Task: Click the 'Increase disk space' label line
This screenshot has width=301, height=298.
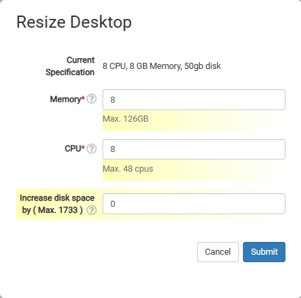Action: pos(57,198)
